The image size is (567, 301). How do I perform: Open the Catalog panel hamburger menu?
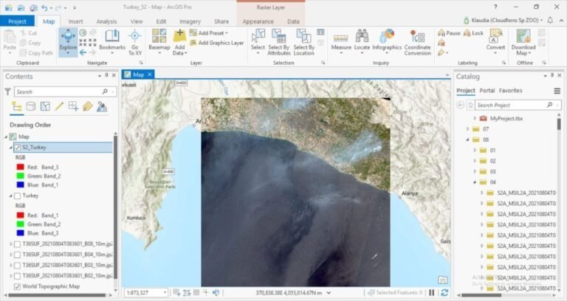[x=557, y=91]
